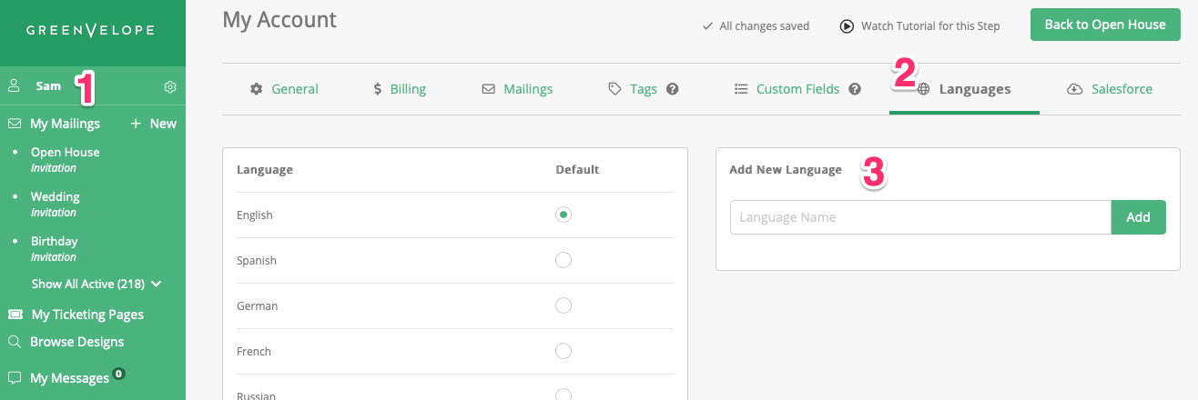
Task: Select the English default radio button
Action: [x=563, y=215]
